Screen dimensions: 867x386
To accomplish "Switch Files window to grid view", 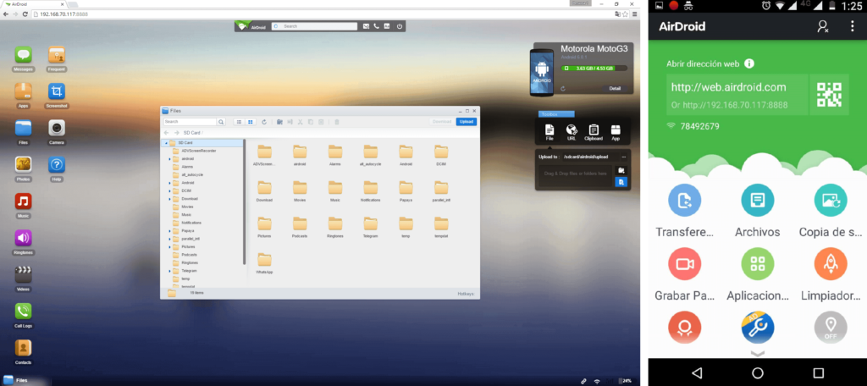I will tap(250, 122).
